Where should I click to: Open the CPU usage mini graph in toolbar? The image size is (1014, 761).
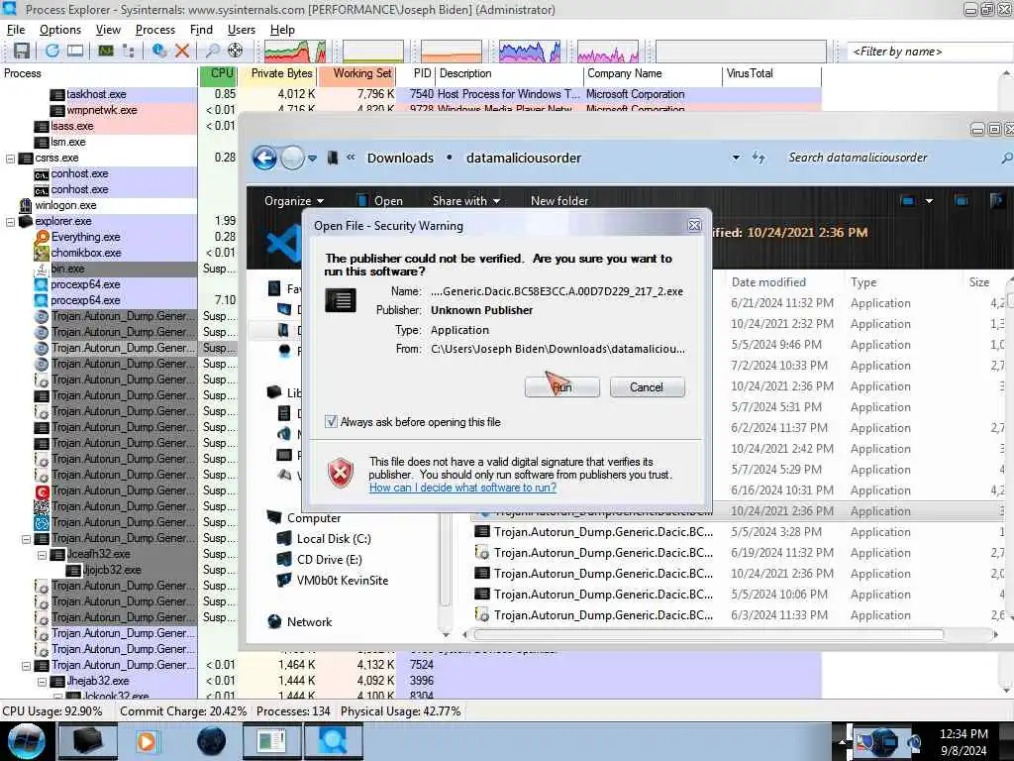295,52
